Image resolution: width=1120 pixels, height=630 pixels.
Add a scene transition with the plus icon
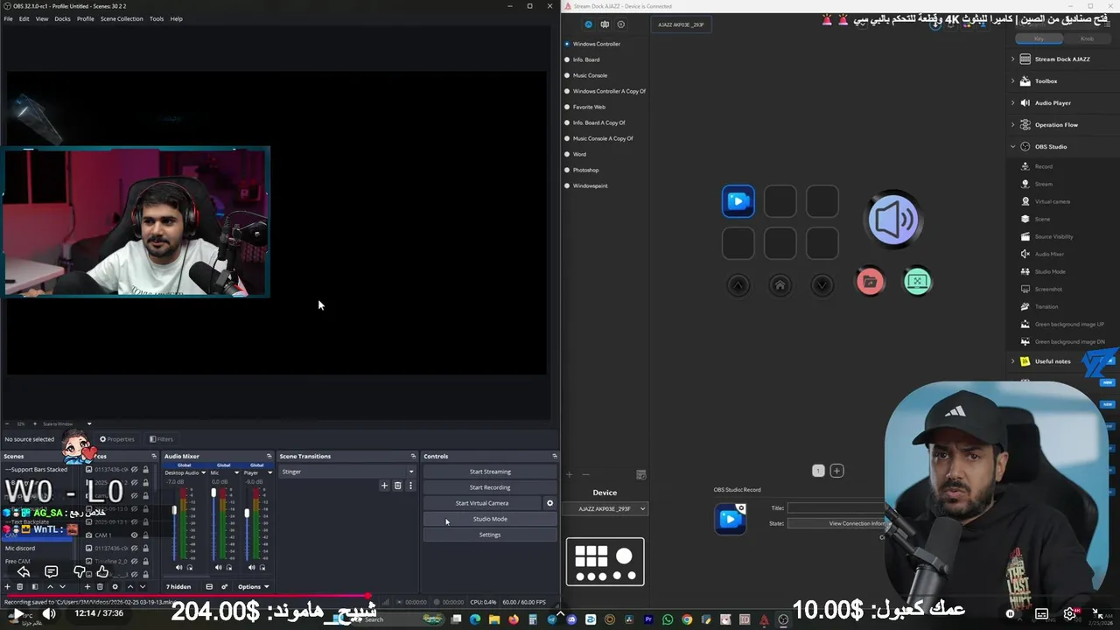click(x=384, y=486)
